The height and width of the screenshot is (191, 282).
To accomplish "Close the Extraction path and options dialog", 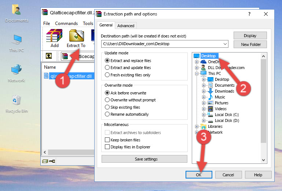I will tap(266, 14).
